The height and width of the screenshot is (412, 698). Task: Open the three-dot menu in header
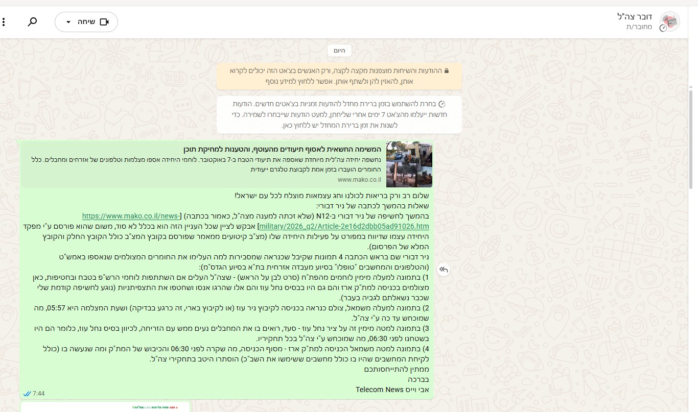[4, 22]
